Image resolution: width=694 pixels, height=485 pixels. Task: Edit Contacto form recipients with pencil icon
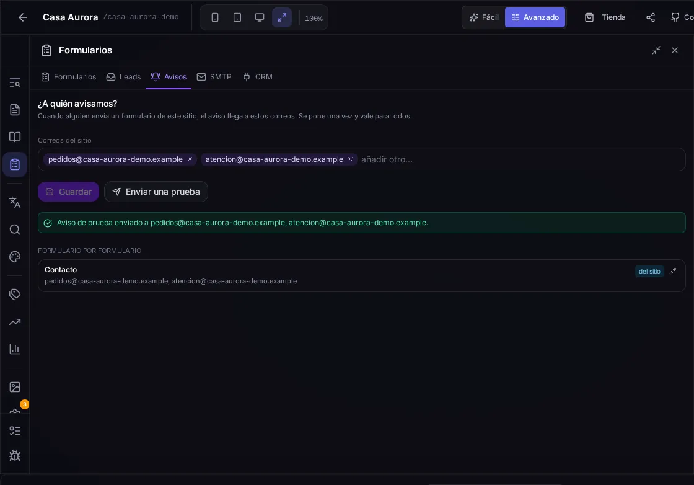673,271
